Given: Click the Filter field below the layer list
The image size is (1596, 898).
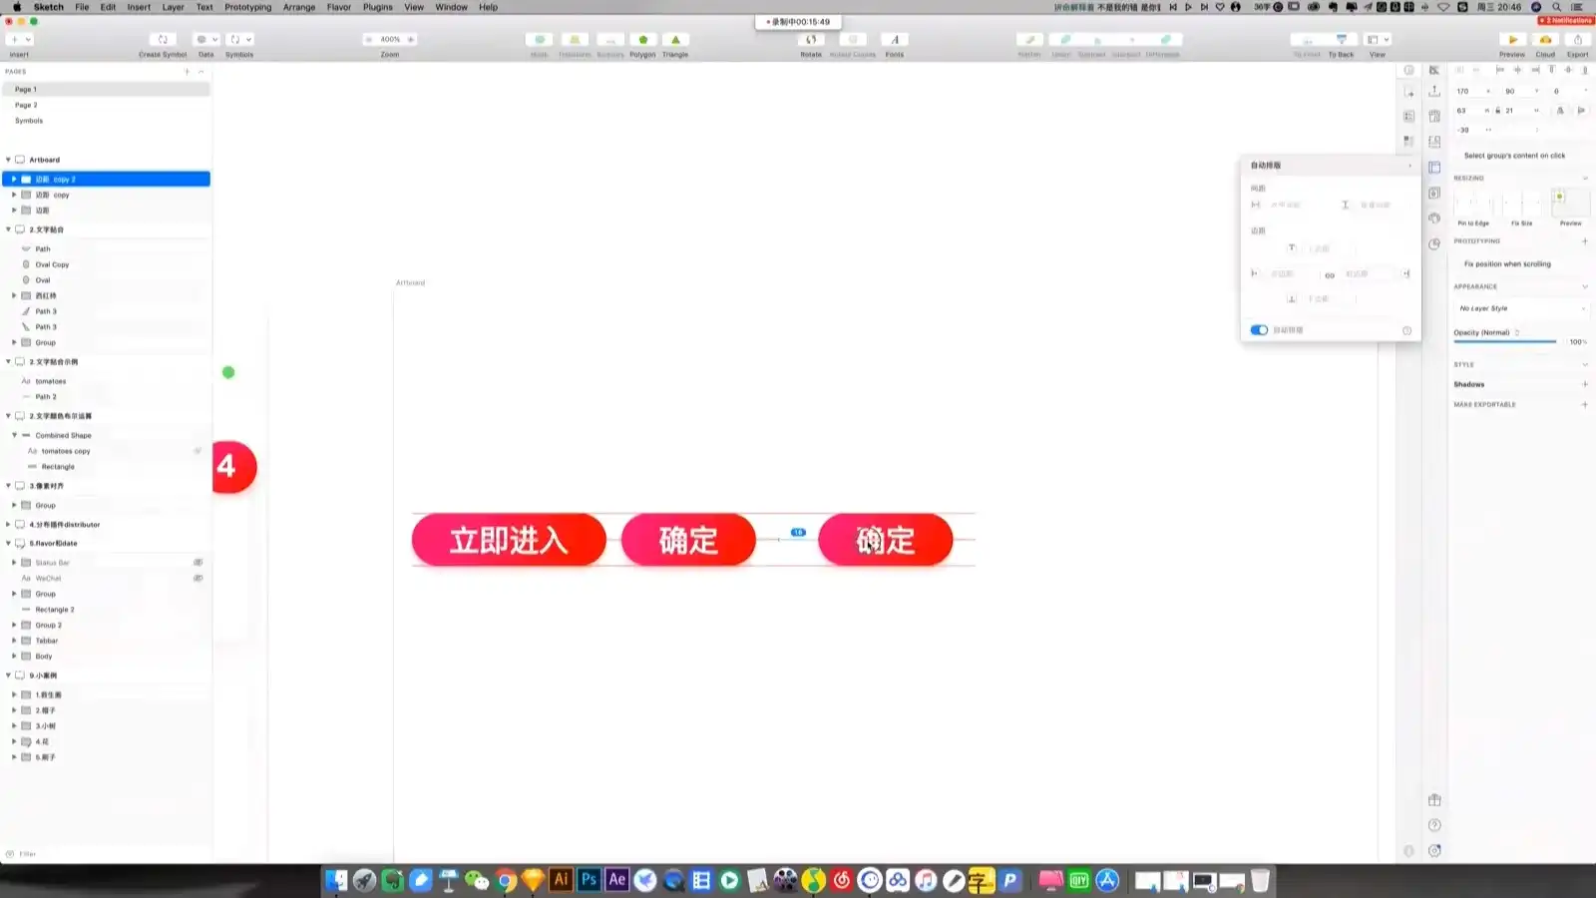Looking at the screenshot, I should click(60, 854).
